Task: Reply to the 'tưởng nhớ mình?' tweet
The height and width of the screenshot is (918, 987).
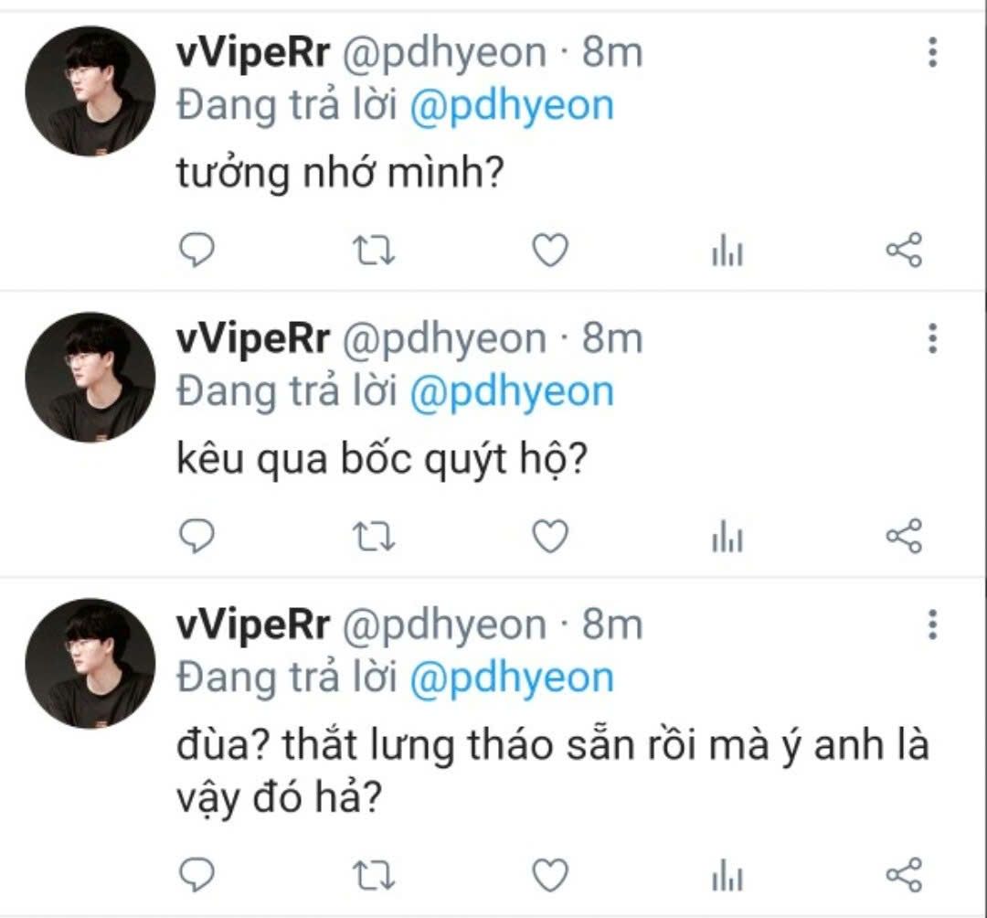Action: click(197, 250)
